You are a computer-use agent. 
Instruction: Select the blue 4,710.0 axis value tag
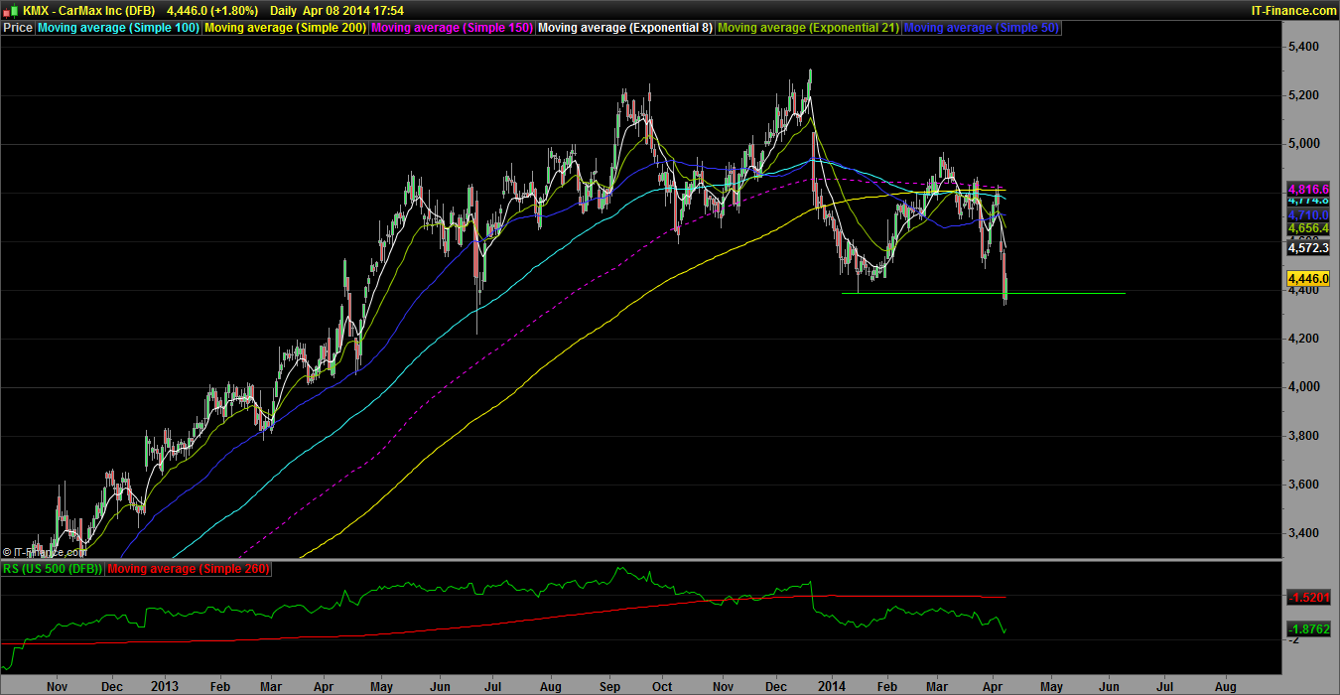(x=1307, y=214)
